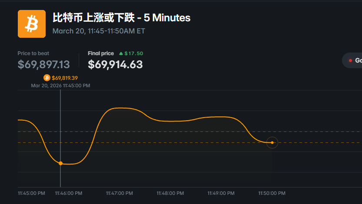Screen dimensions: 362x204
Task: Click the red dot on the Go button
Action: click(x=350, y=60)
